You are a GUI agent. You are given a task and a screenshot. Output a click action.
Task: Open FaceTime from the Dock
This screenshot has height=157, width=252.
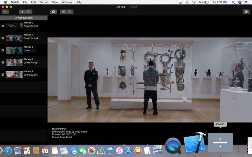click(82, 151)
